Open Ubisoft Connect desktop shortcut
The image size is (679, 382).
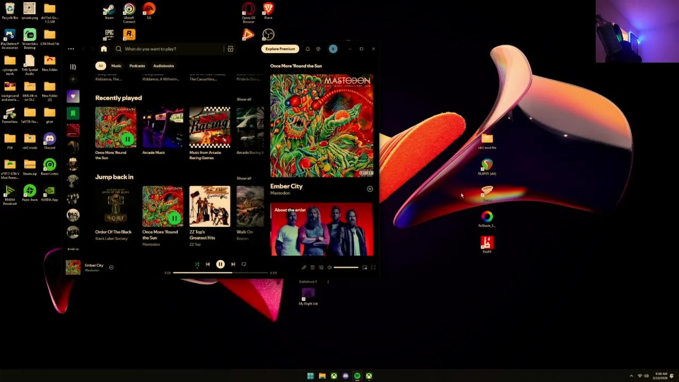coord(129,13)
